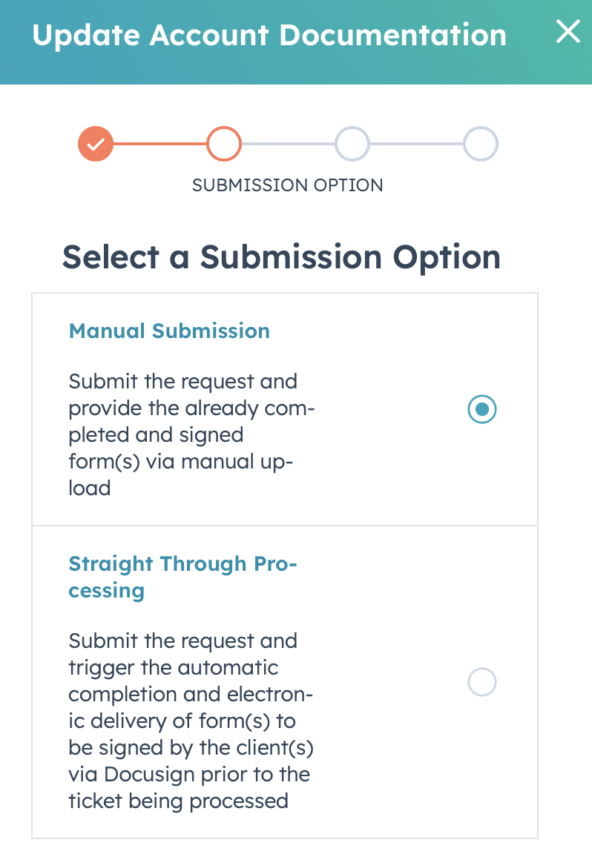
Task: Click the orange progress line after step one
Action: 159,144
